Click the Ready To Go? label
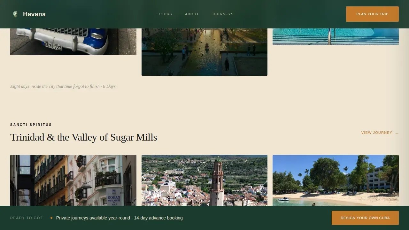This screenshot has width=409, height=230. click(26, 218)
